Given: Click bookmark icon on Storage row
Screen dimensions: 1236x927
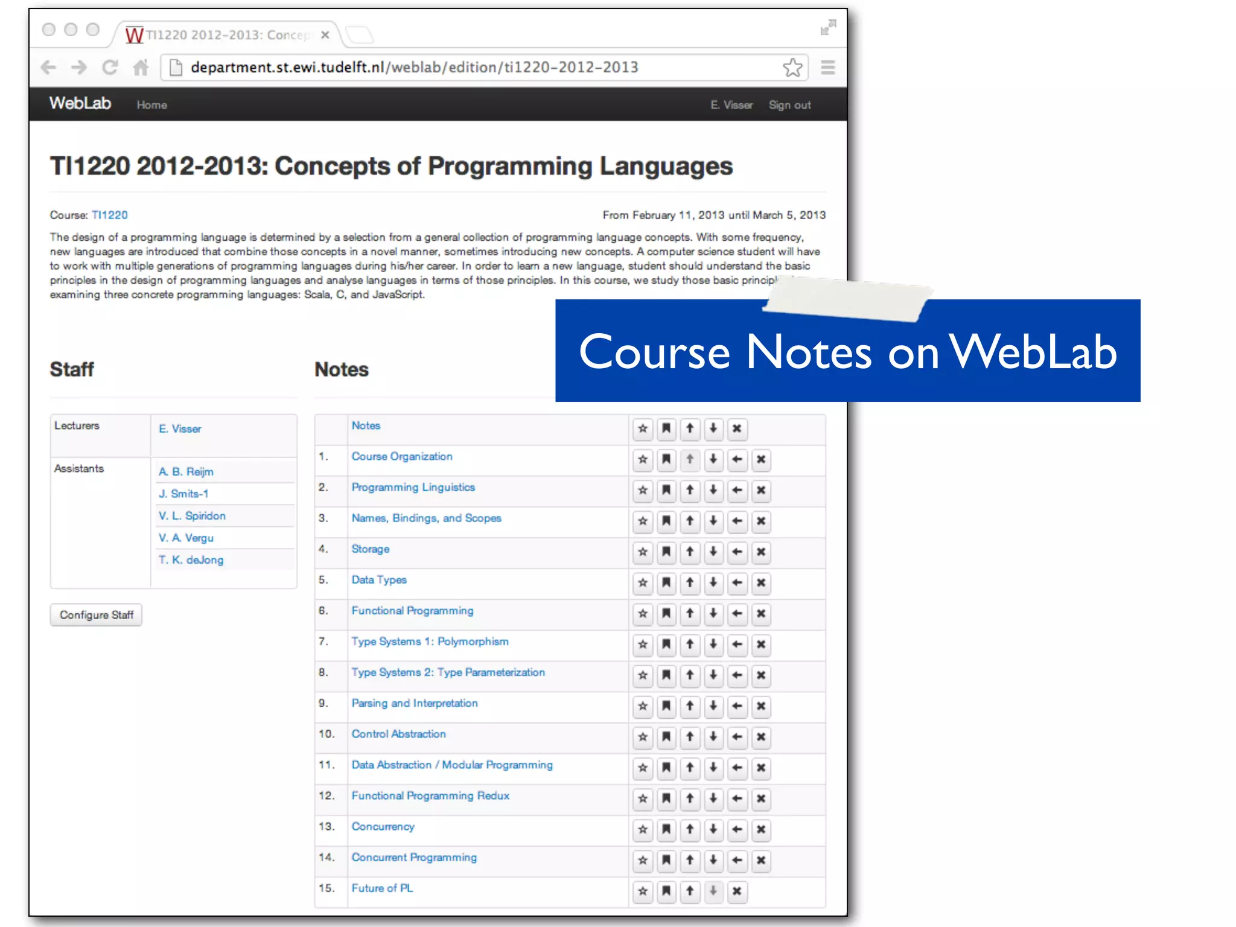Looking at the screenshot, I should 666,552.
